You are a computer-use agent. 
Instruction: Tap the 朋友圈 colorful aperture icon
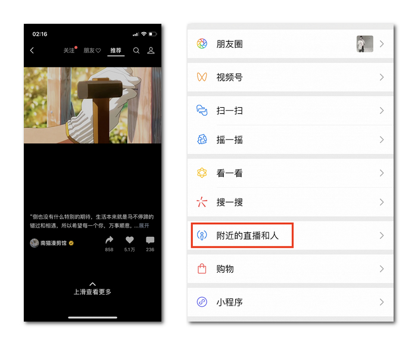click(202, 43)
